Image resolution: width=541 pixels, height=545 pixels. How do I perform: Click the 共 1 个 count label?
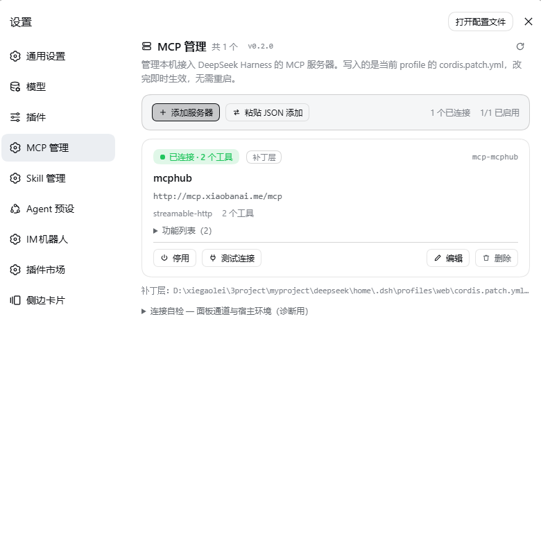coord(225,46)
